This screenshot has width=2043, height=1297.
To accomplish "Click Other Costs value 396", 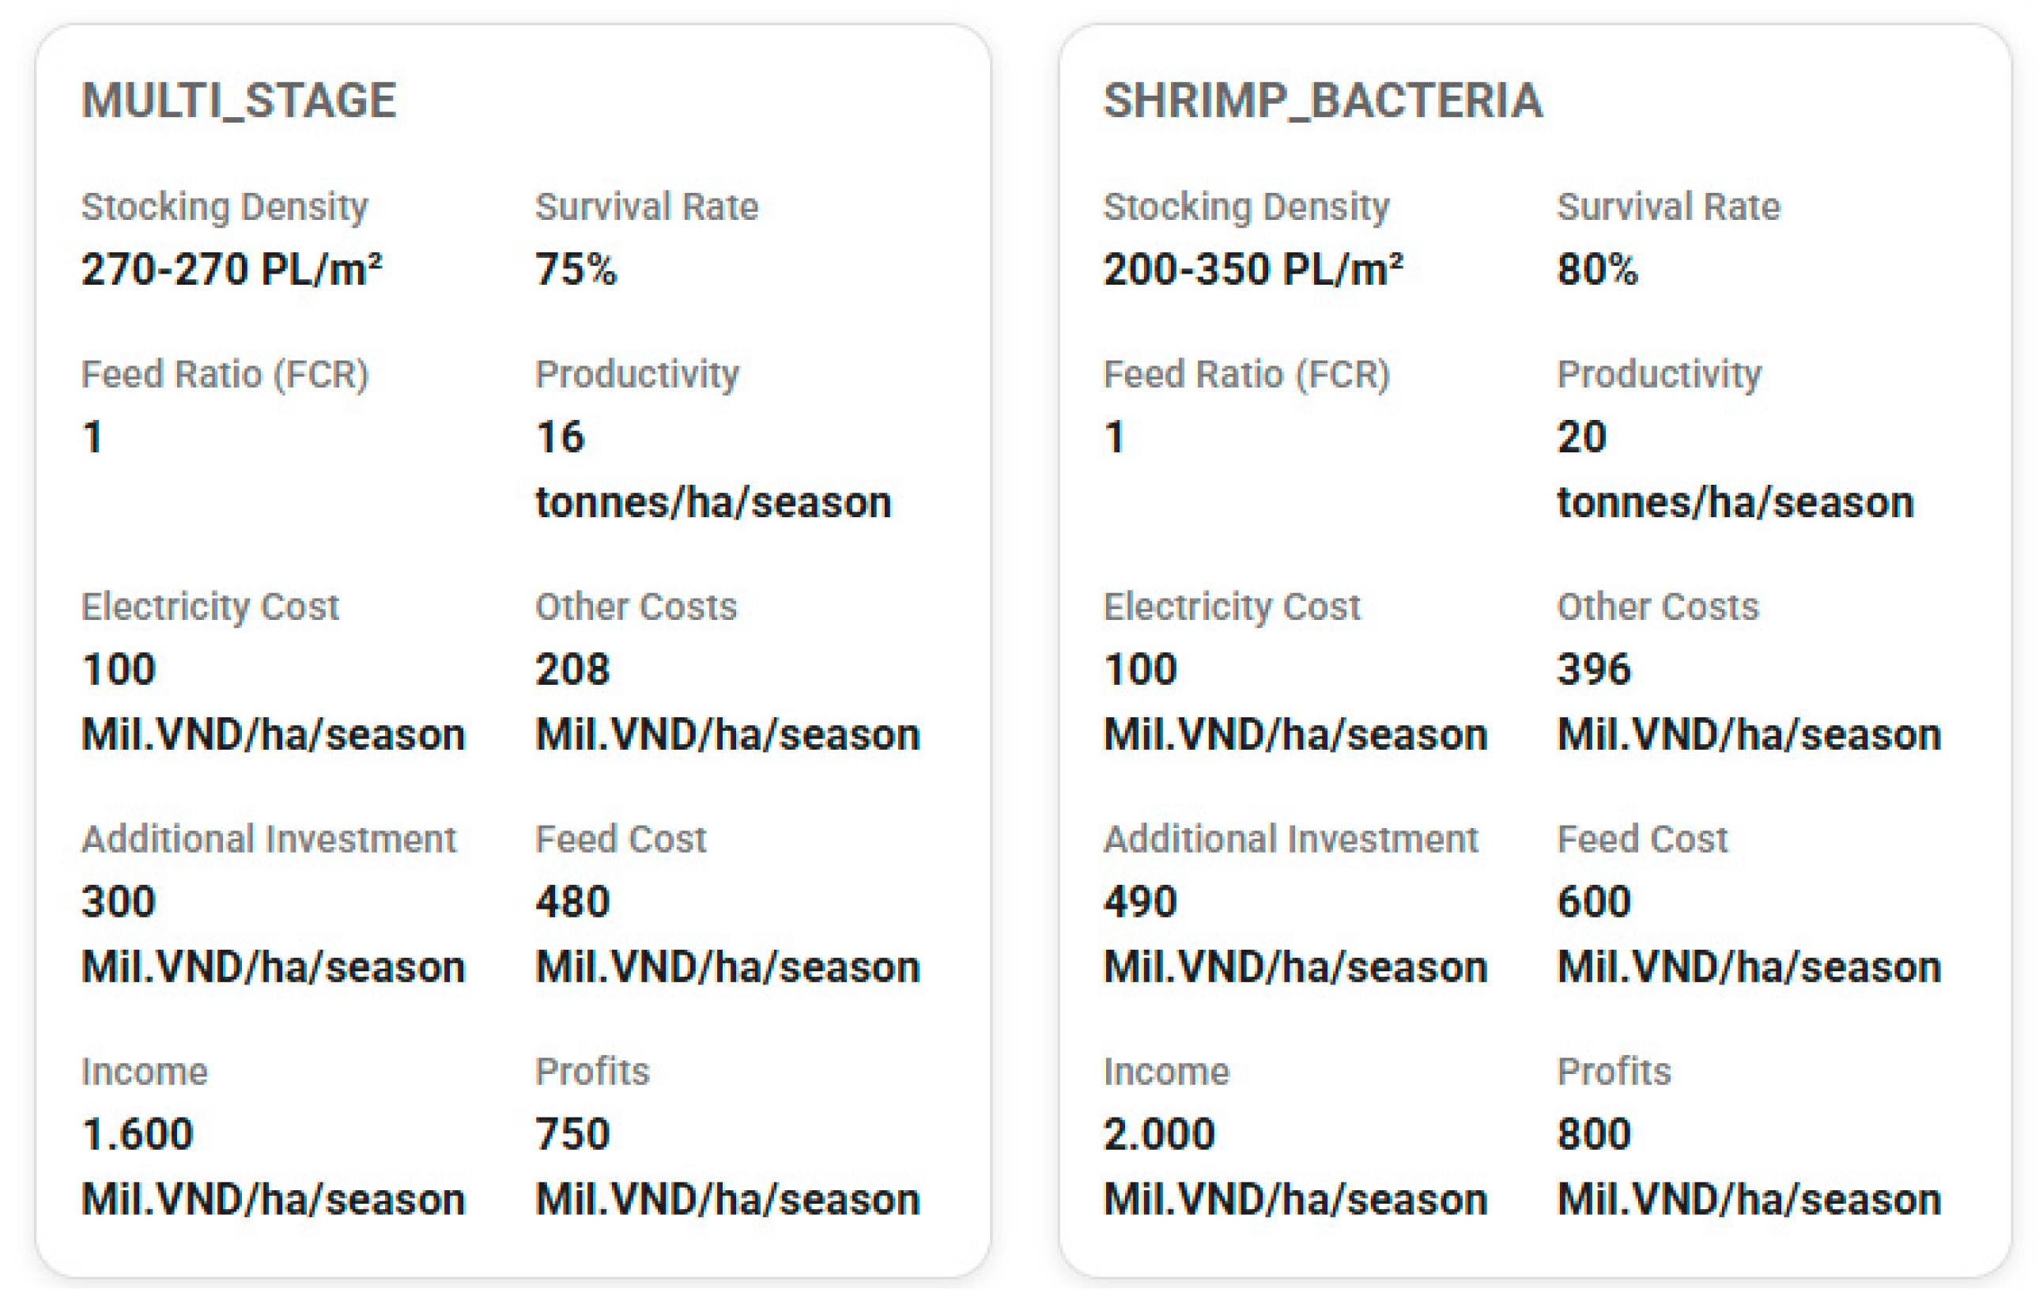I will (x=1593, y=670).
